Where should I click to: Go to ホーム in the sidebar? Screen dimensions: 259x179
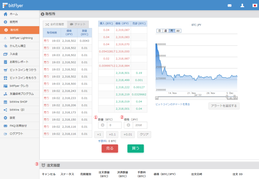tap(20, 14)
